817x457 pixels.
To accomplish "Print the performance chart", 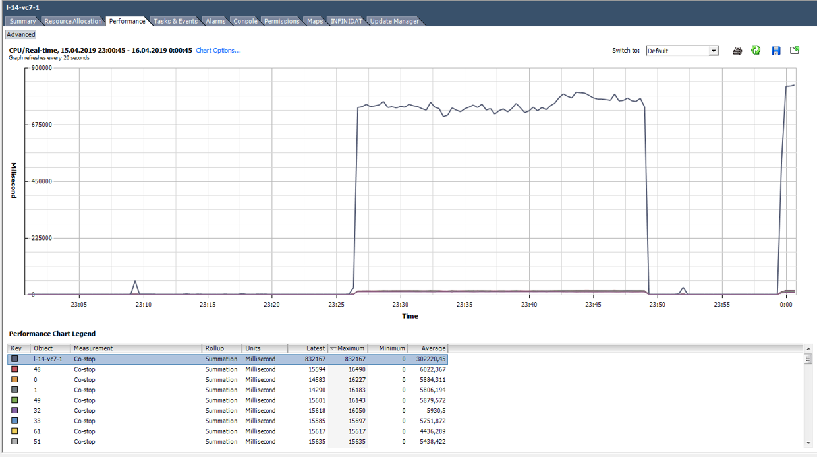I will tap(737, 50).
